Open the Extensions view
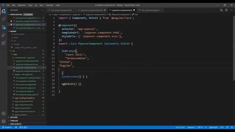Viewport: 235px width, 132px height. tap(4, 43)
